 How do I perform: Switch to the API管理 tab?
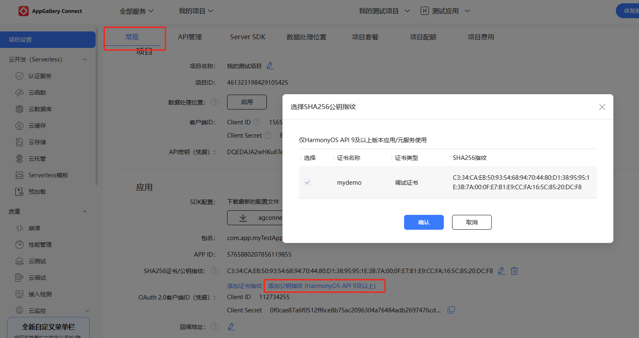pos(190,37)
